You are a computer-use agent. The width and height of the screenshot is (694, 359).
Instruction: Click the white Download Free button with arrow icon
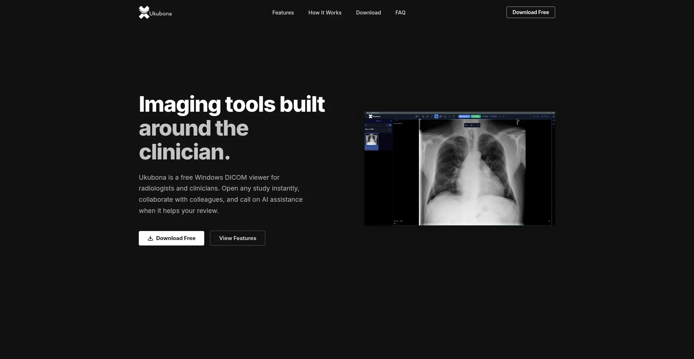click(171, 238)
